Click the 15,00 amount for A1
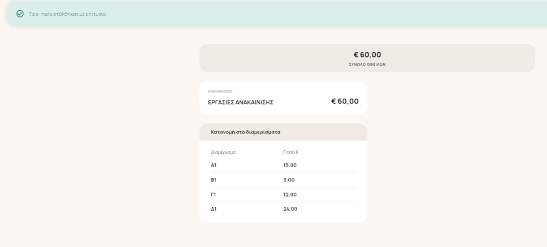 point(290,165)
